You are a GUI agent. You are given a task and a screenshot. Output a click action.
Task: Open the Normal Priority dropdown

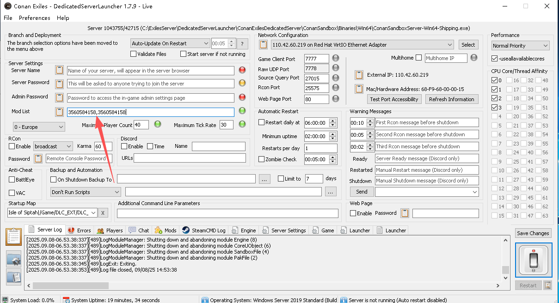(521, 46)
